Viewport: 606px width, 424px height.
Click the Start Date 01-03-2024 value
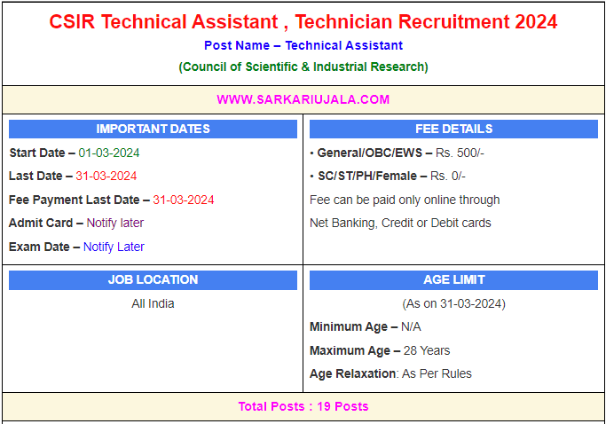[109, 153]
